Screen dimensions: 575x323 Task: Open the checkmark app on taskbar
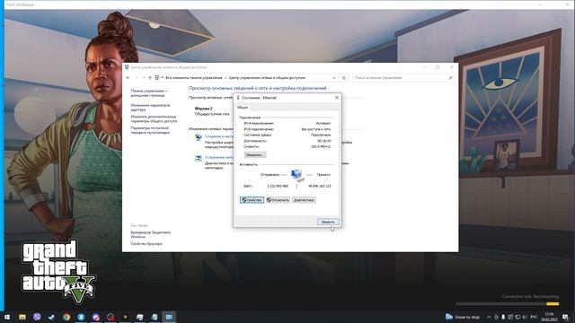(51, 317)
